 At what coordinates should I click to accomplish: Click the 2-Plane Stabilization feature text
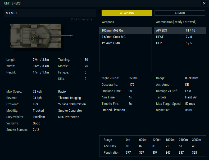tap(72, 104)
